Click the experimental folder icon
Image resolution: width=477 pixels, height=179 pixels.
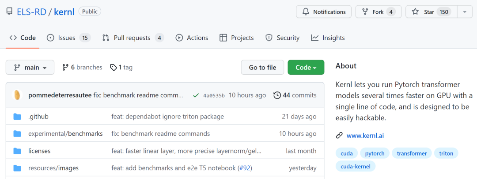[17, 134]
